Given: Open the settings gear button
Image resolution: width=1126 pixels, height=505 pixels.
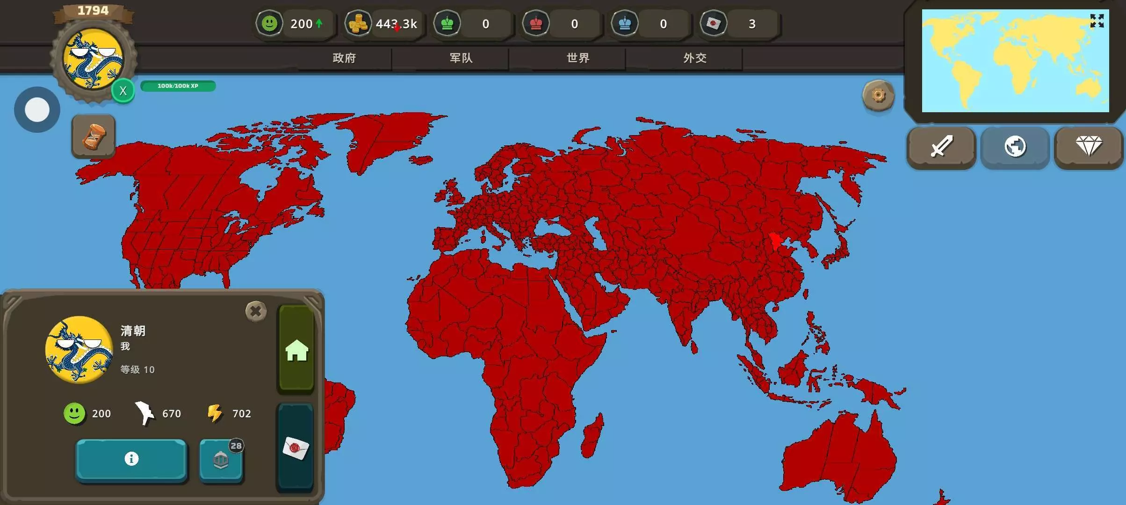Looking at the screenshot, I should tap(878, 95).
